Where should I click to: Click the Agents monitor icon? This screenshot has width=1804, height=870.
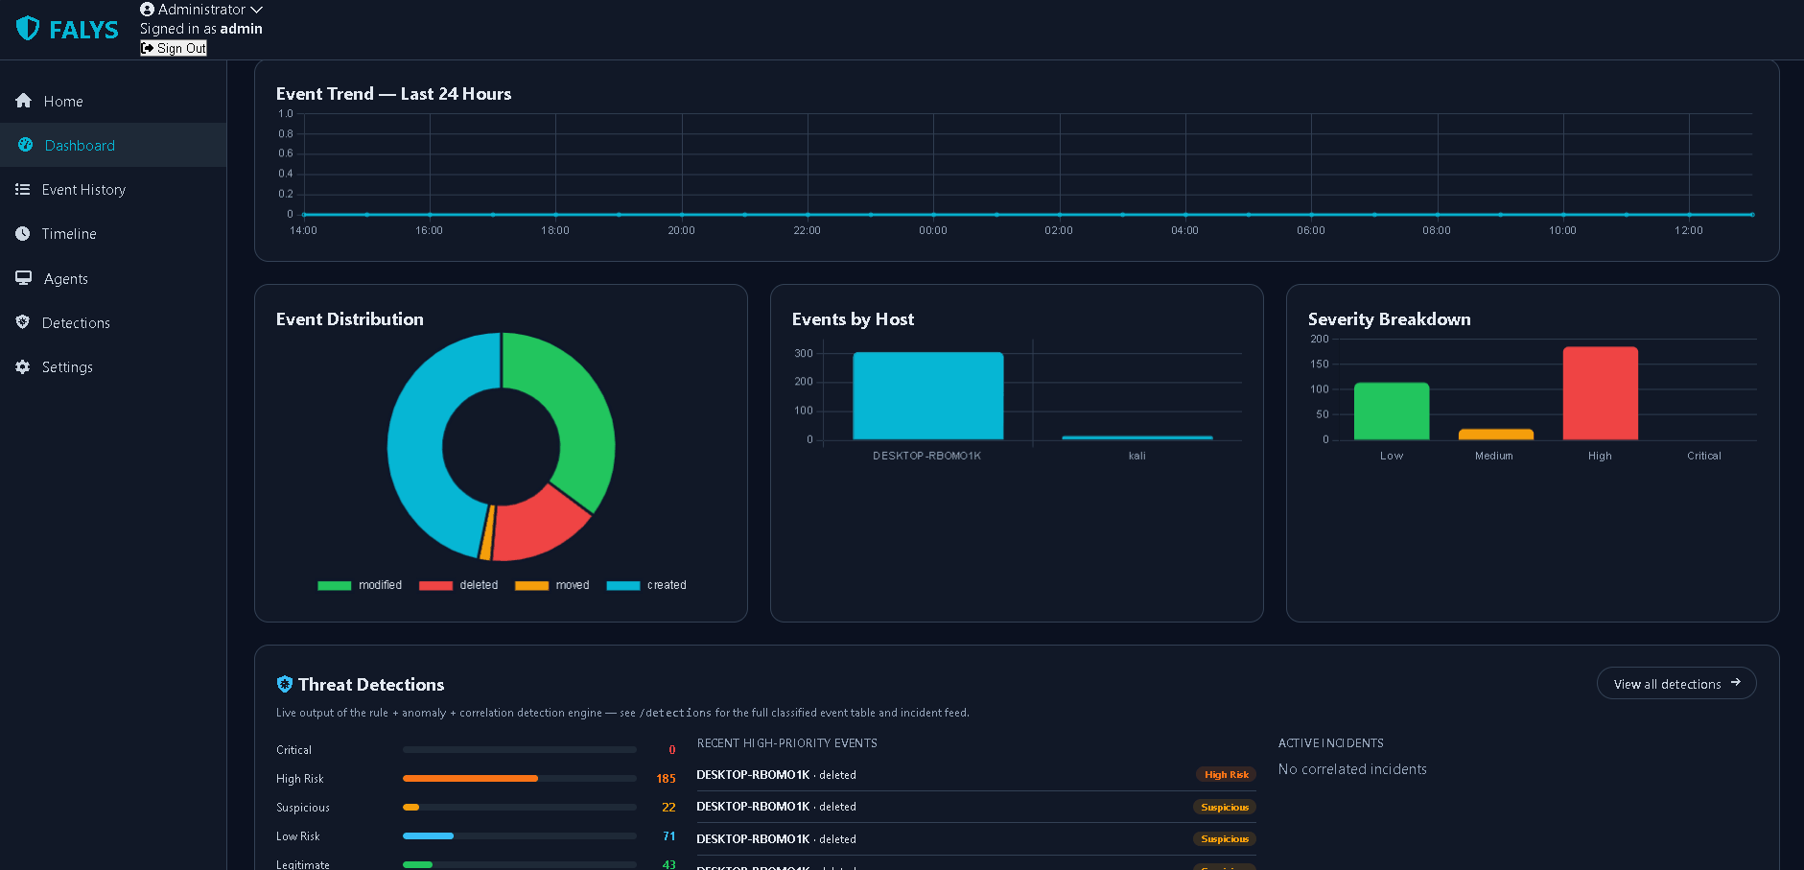coord(24,278)
